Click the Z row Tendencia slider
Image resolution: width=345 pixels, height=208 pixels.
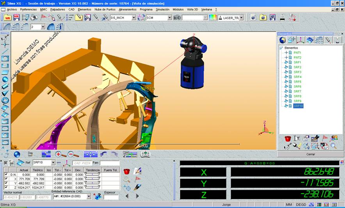(92, 187)
